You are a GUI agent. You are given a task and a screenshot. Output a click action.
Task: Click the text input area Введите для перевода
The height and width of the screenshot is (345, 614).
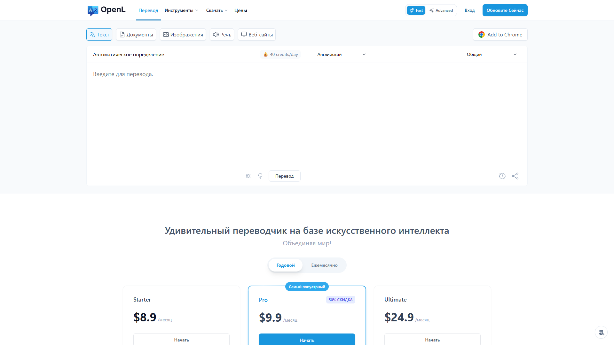click(x=197, y=115)
